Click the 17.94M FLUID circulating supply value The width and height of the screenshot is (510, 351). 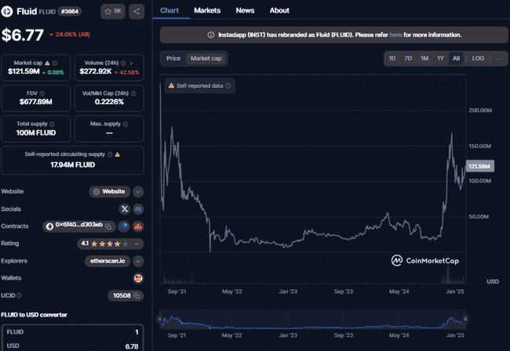[x=72, y=165]
